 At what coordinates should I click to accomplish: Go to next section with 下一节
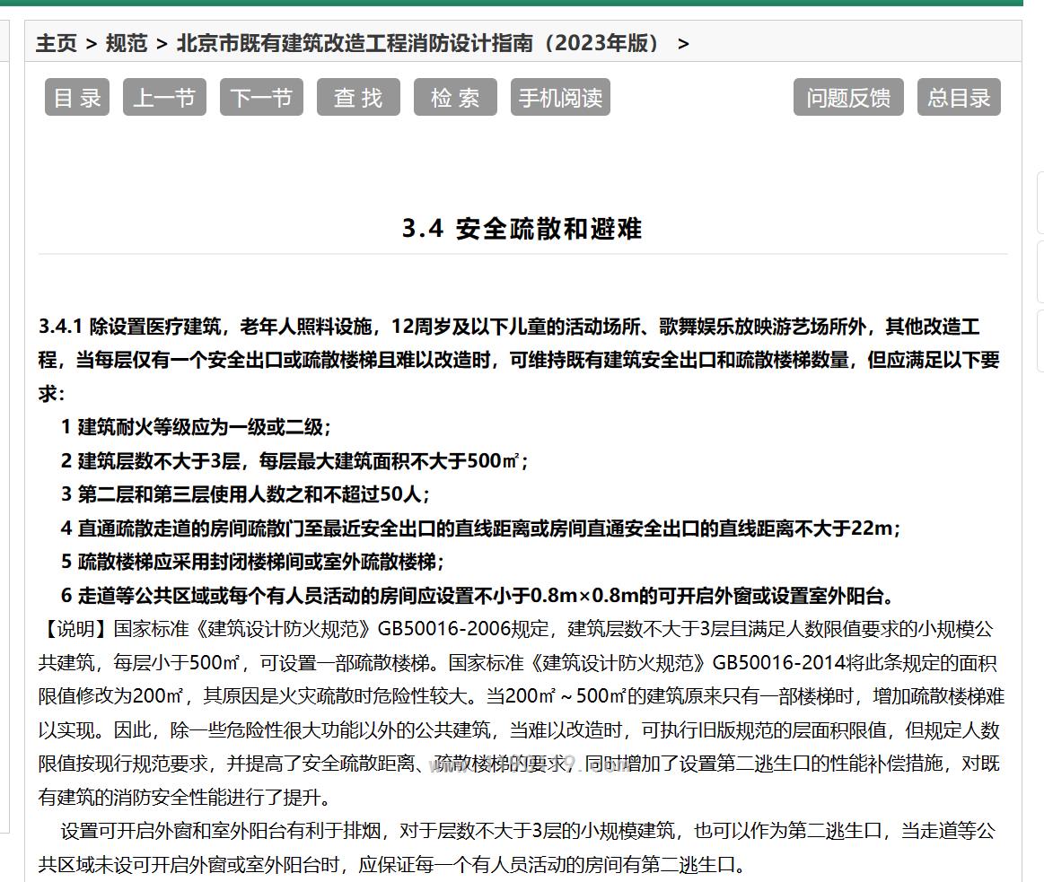261,97
